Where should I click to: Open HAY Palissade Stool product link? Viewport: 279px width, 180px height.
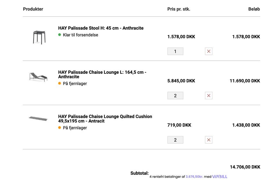pos(101,28)
